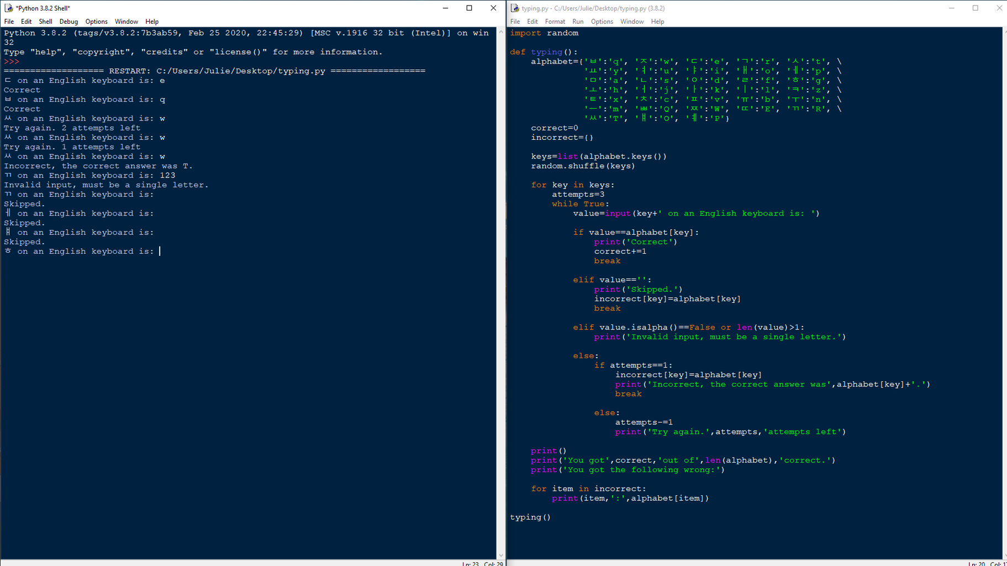Viewport: 1007px width, 566px height.
Task: Minimize the Python Shell window
Action: [x=445, y=8]
